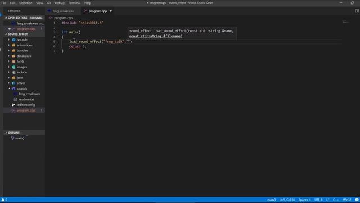This screenshot has width=360, height=203.
Task: Click the editor minimap
Action: point(345,22)
